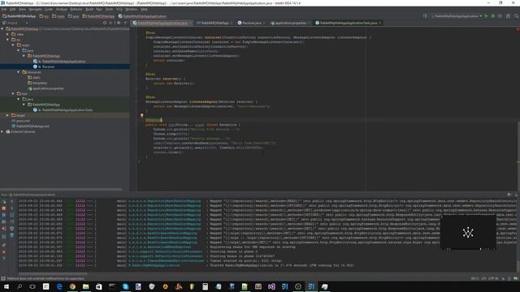This screenshot has width=520, height=292.
Task: Hide the Project panel with the hide icon
Action: (x=125, y=23)
